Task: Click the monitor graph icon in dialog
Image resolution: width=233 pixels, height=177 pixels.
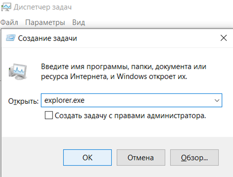Action: [18, 72]
